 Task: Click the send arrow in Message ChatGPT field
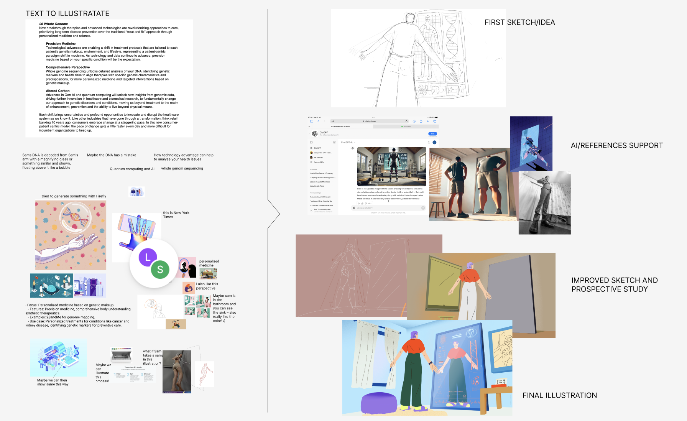point(423,208)
